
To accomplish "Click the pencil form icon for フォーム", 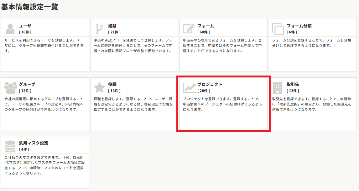I will (189, 29).
